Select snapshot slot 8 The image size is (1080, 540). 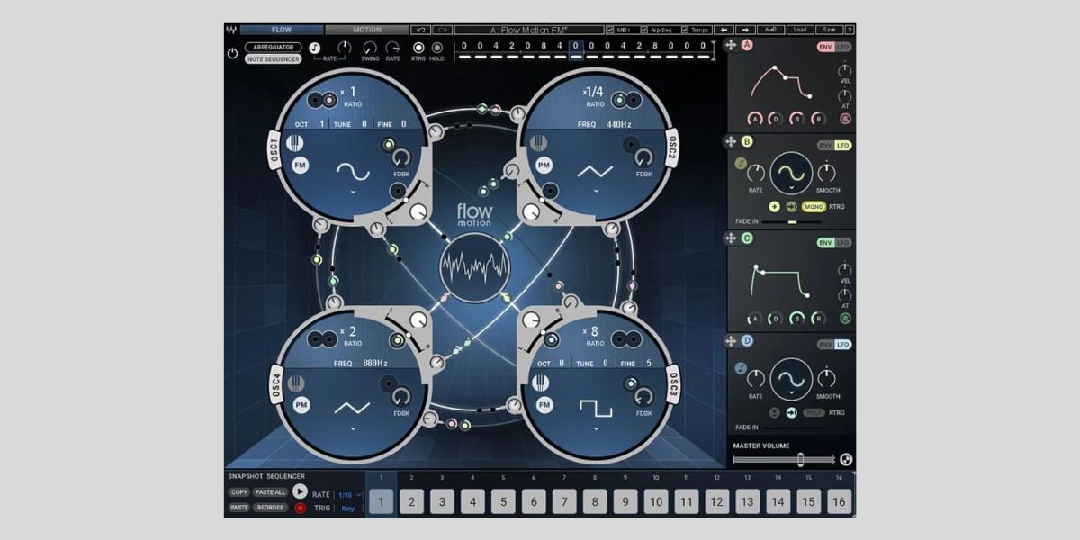[x=595, y=502]
